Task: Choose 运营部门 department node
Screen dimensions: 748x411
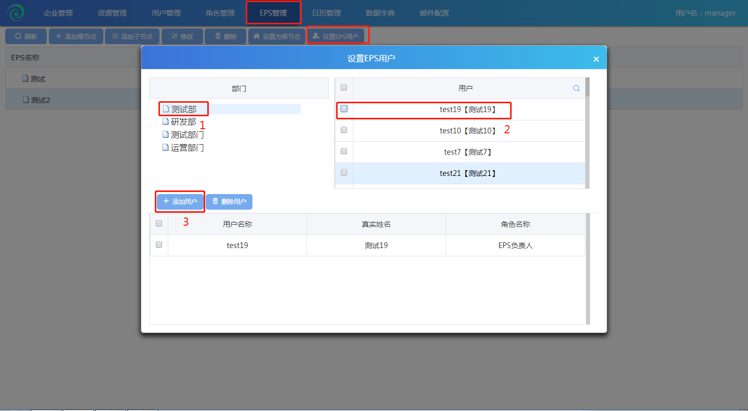Action: coord(187,147)
